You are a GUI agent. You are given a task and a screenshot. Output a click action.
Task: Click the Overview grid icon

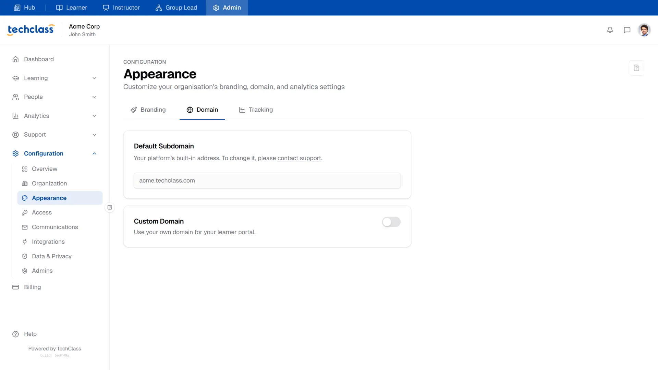[x=25, y=169]
